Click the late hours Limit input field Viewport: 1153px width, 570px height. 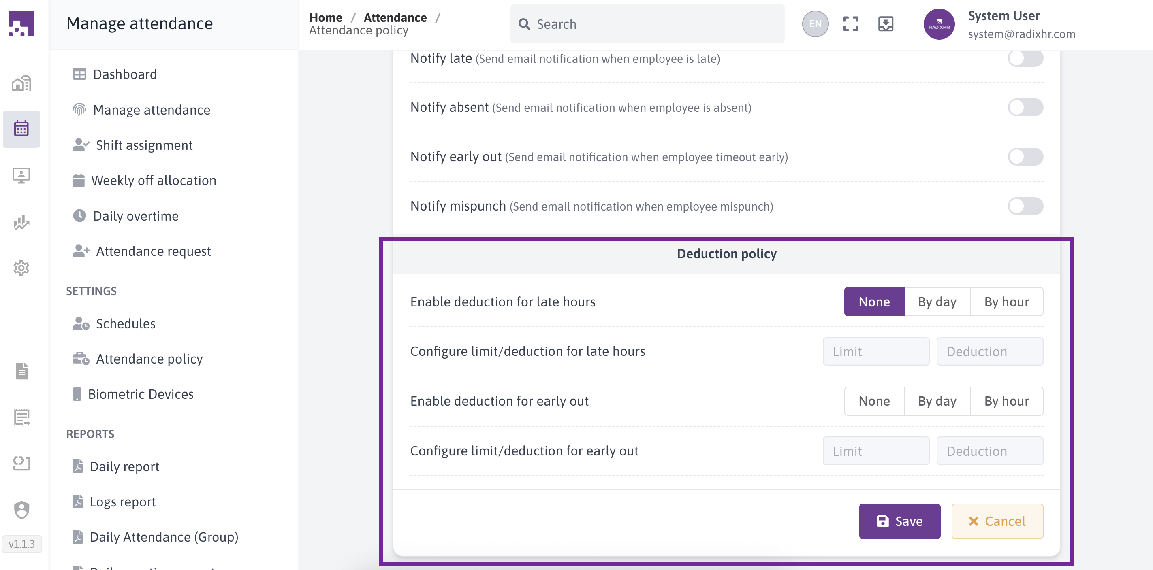click(x=875, y=352)
